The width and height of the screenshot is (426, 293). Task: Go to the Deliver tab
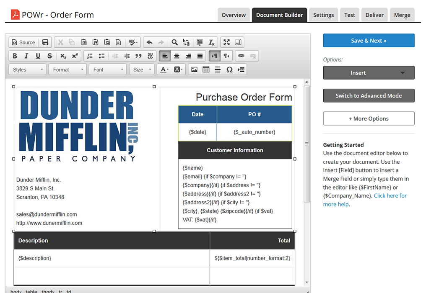(x=374, y=15)
